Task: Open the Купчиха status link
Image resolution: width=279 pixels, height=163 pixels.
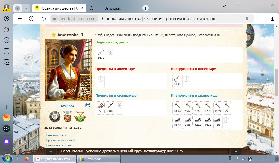Action: [67, 106]
